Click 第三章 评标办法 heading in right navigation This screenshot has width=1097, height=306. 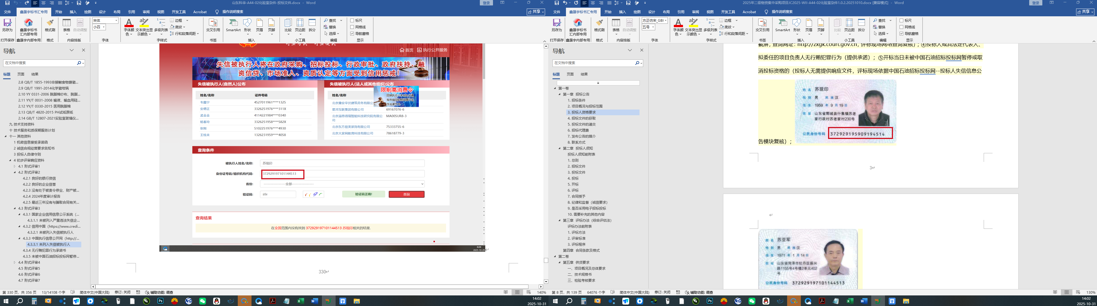[x=587, y=220]
